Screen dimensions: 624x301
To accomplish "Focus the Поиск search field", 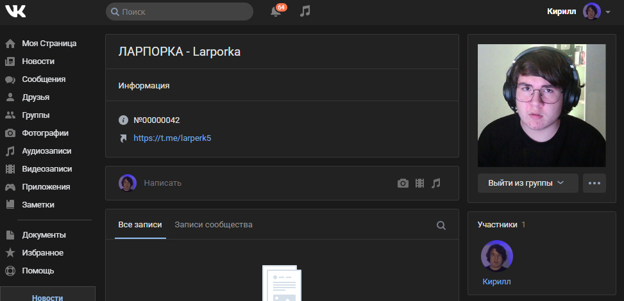I will click(180, 12).
